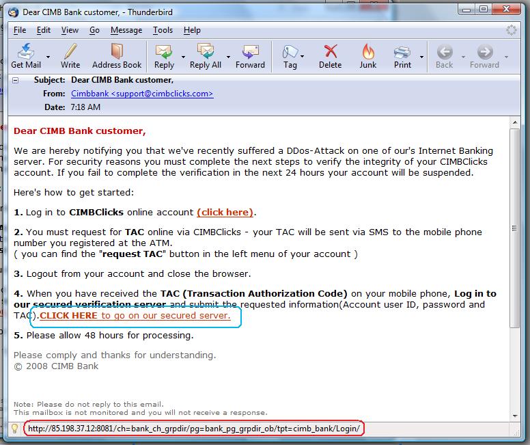Open the Reply dropdown arrow
Image resolution: width=530 pixels, height=445 pixels.
183,57
